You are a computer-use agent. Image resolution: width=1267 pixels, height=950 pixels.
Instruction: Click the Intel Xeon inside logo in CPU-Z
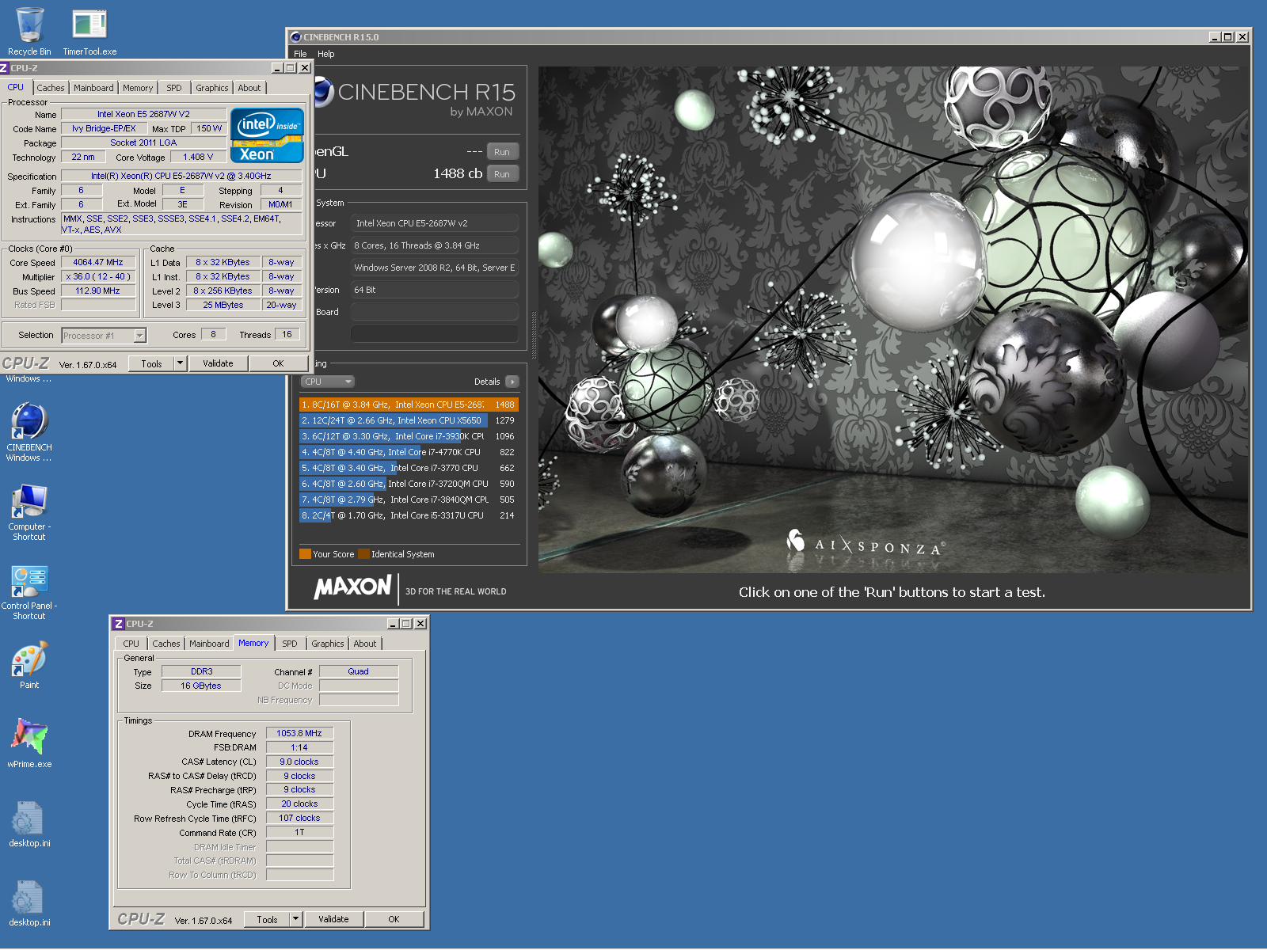click(267, 135)
